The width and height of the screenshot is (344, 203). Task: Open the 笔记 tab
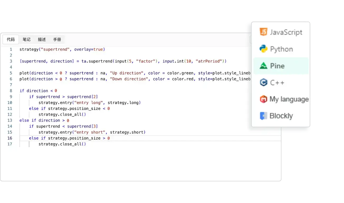click(x=26, y=39)
